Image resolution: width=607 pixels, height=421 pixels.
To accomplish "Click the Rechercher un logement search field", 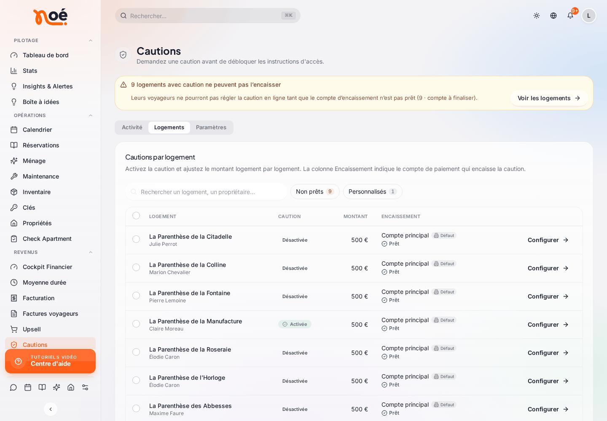I will [x=206, y=192].
